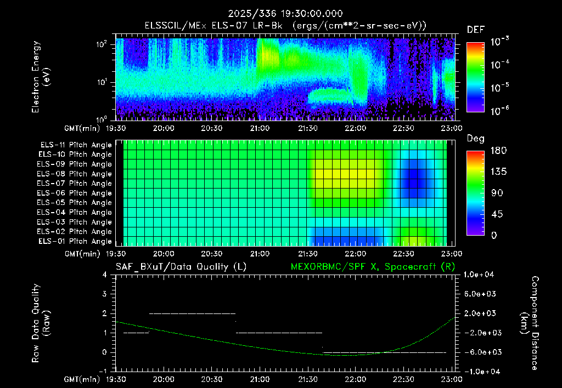Click the 135 tick on Deg colorbar
This screenshot has width=562, height=388.
(x=498, y=172)
